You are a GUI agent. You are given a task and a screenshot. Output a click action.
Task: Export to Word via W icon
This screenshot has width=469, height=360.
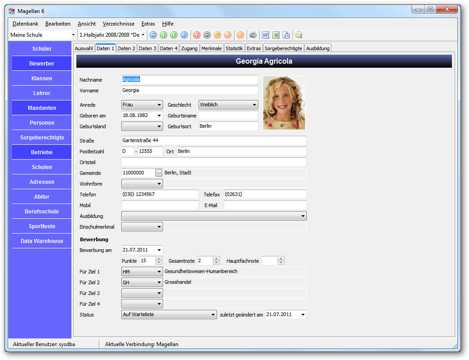point(265,35)
